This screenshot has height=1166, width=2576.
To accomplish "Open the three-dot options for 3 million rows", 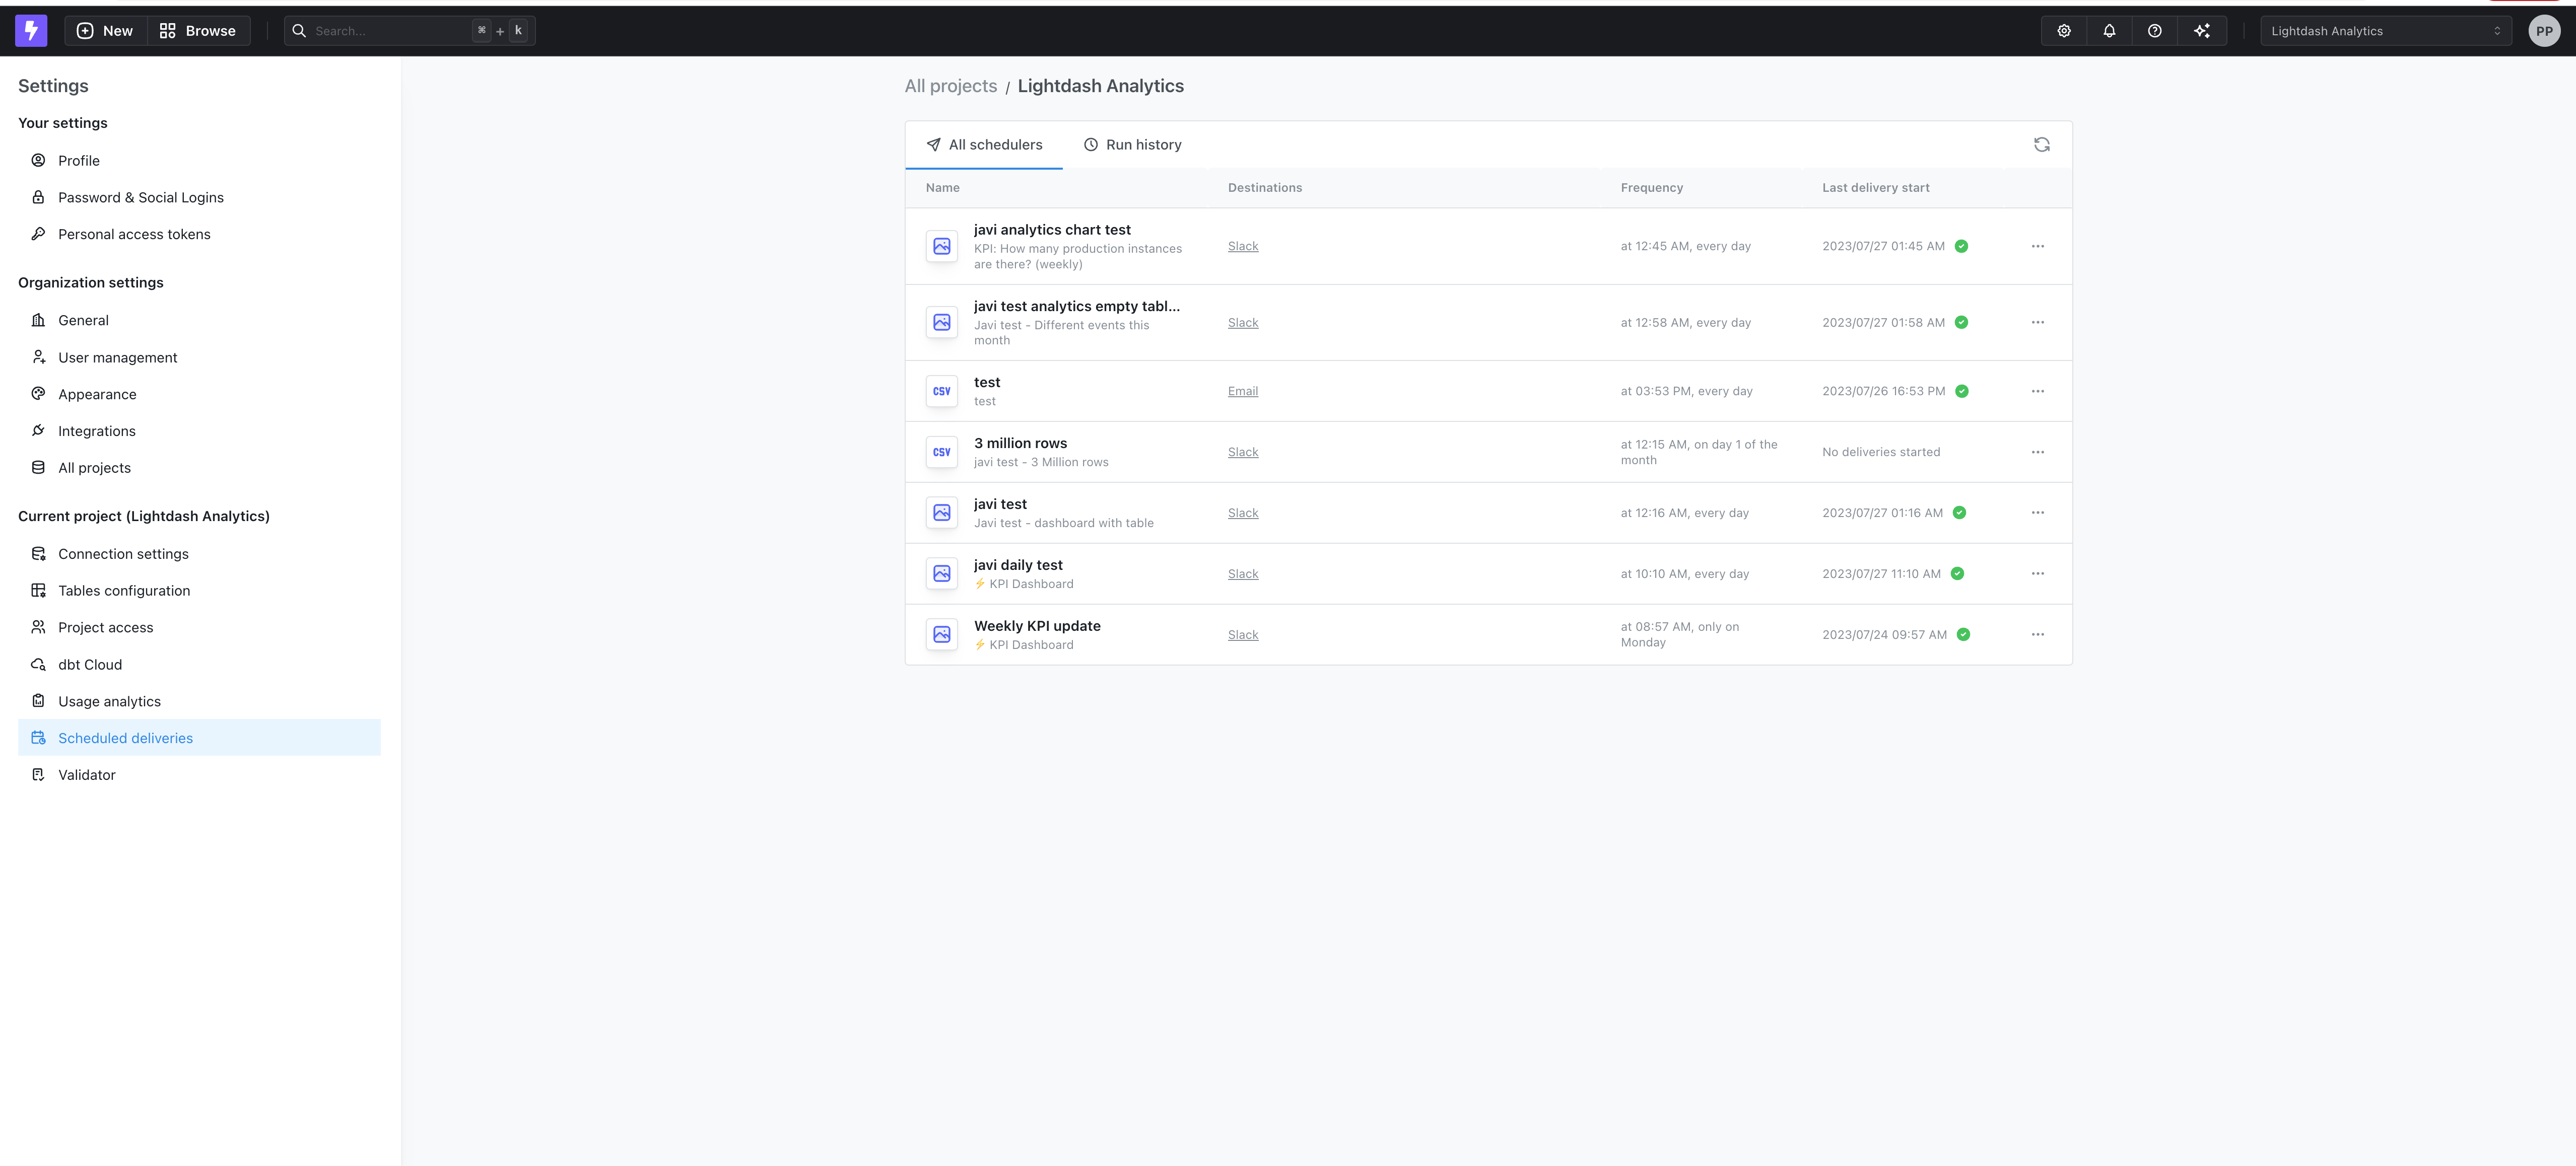I will point(2038,452).
